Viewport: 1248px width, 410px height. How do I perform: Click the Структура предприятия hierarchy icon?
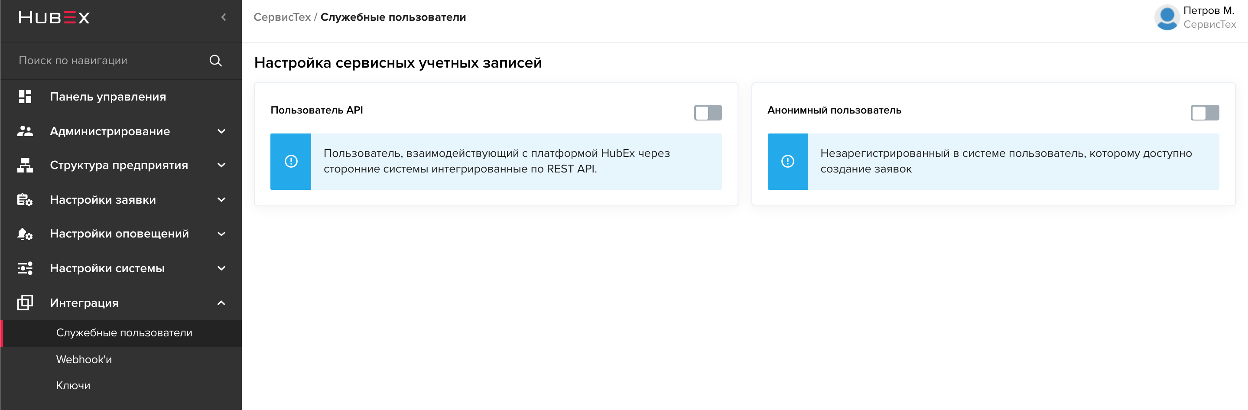tap(25, 165)
